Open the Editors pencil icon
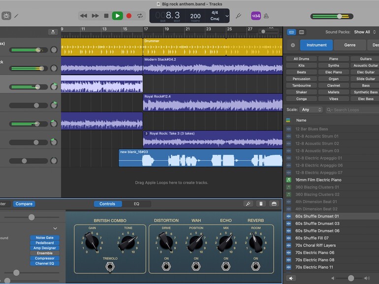The image size is (379, 284). [x=16, y=16]
